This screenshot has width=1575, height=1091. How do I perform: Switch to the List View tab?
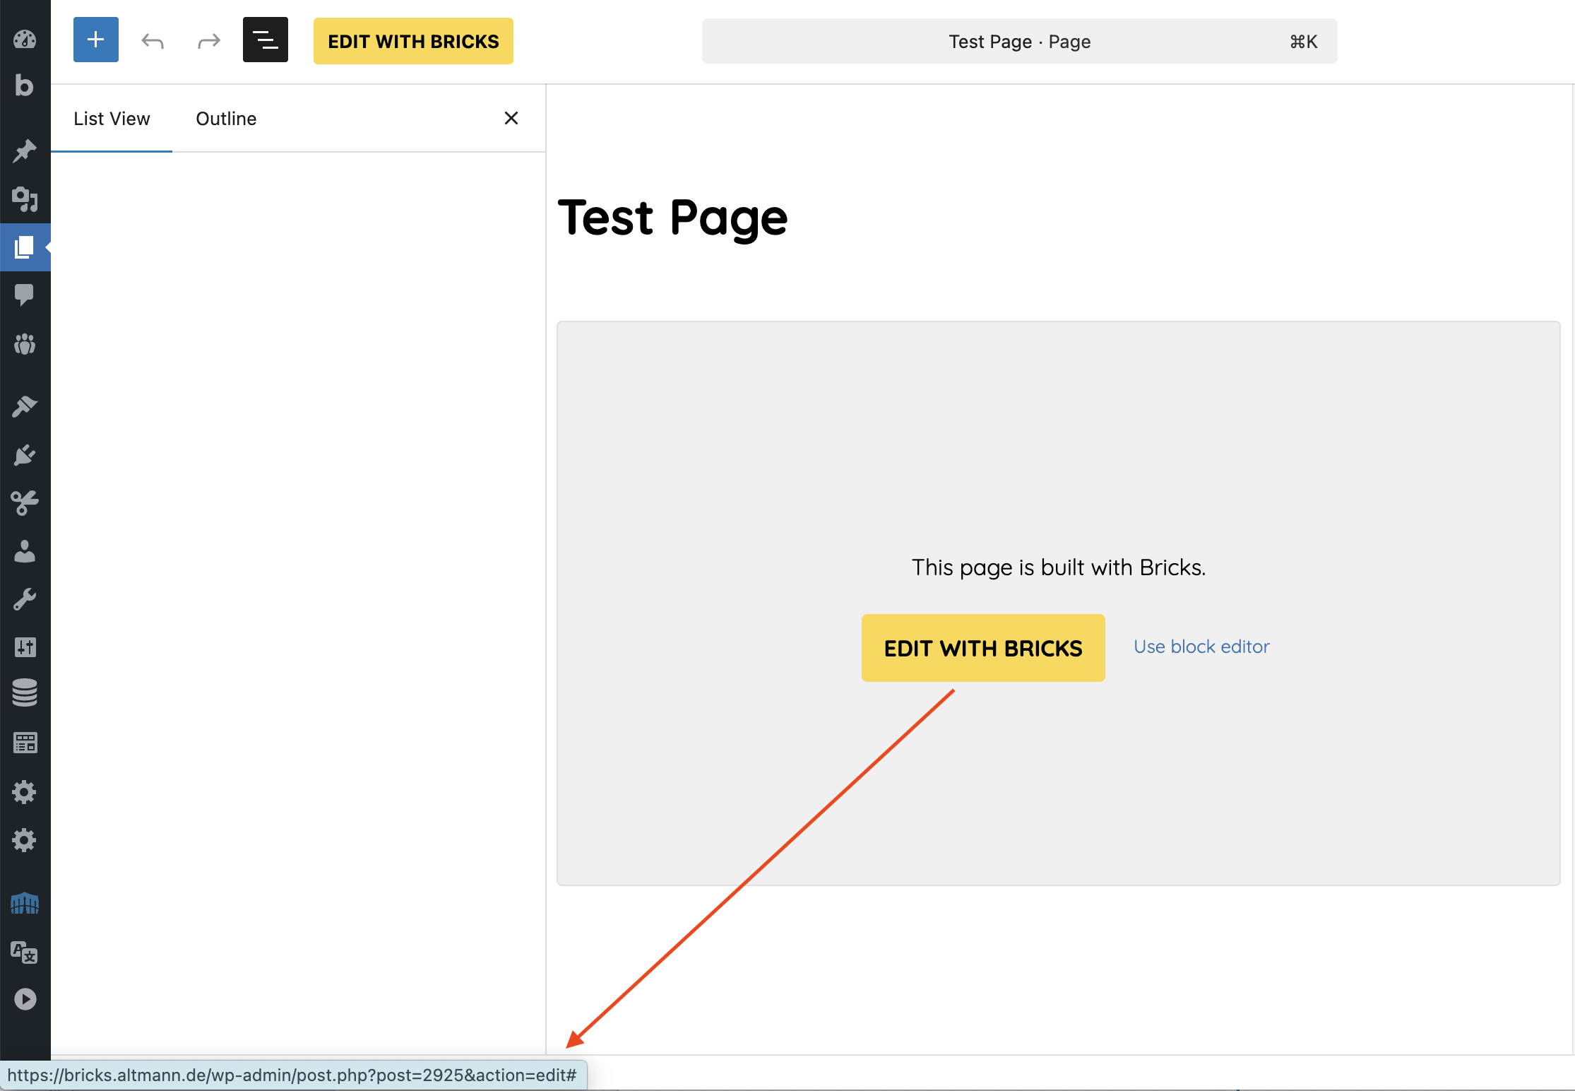112,119
